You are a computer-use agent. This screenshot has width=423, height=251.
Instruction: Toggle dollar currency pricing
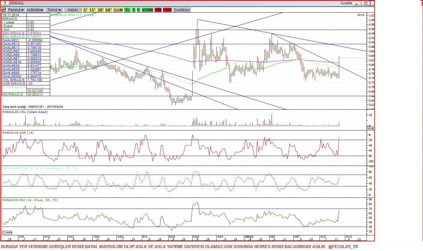(x=134, y=10)
